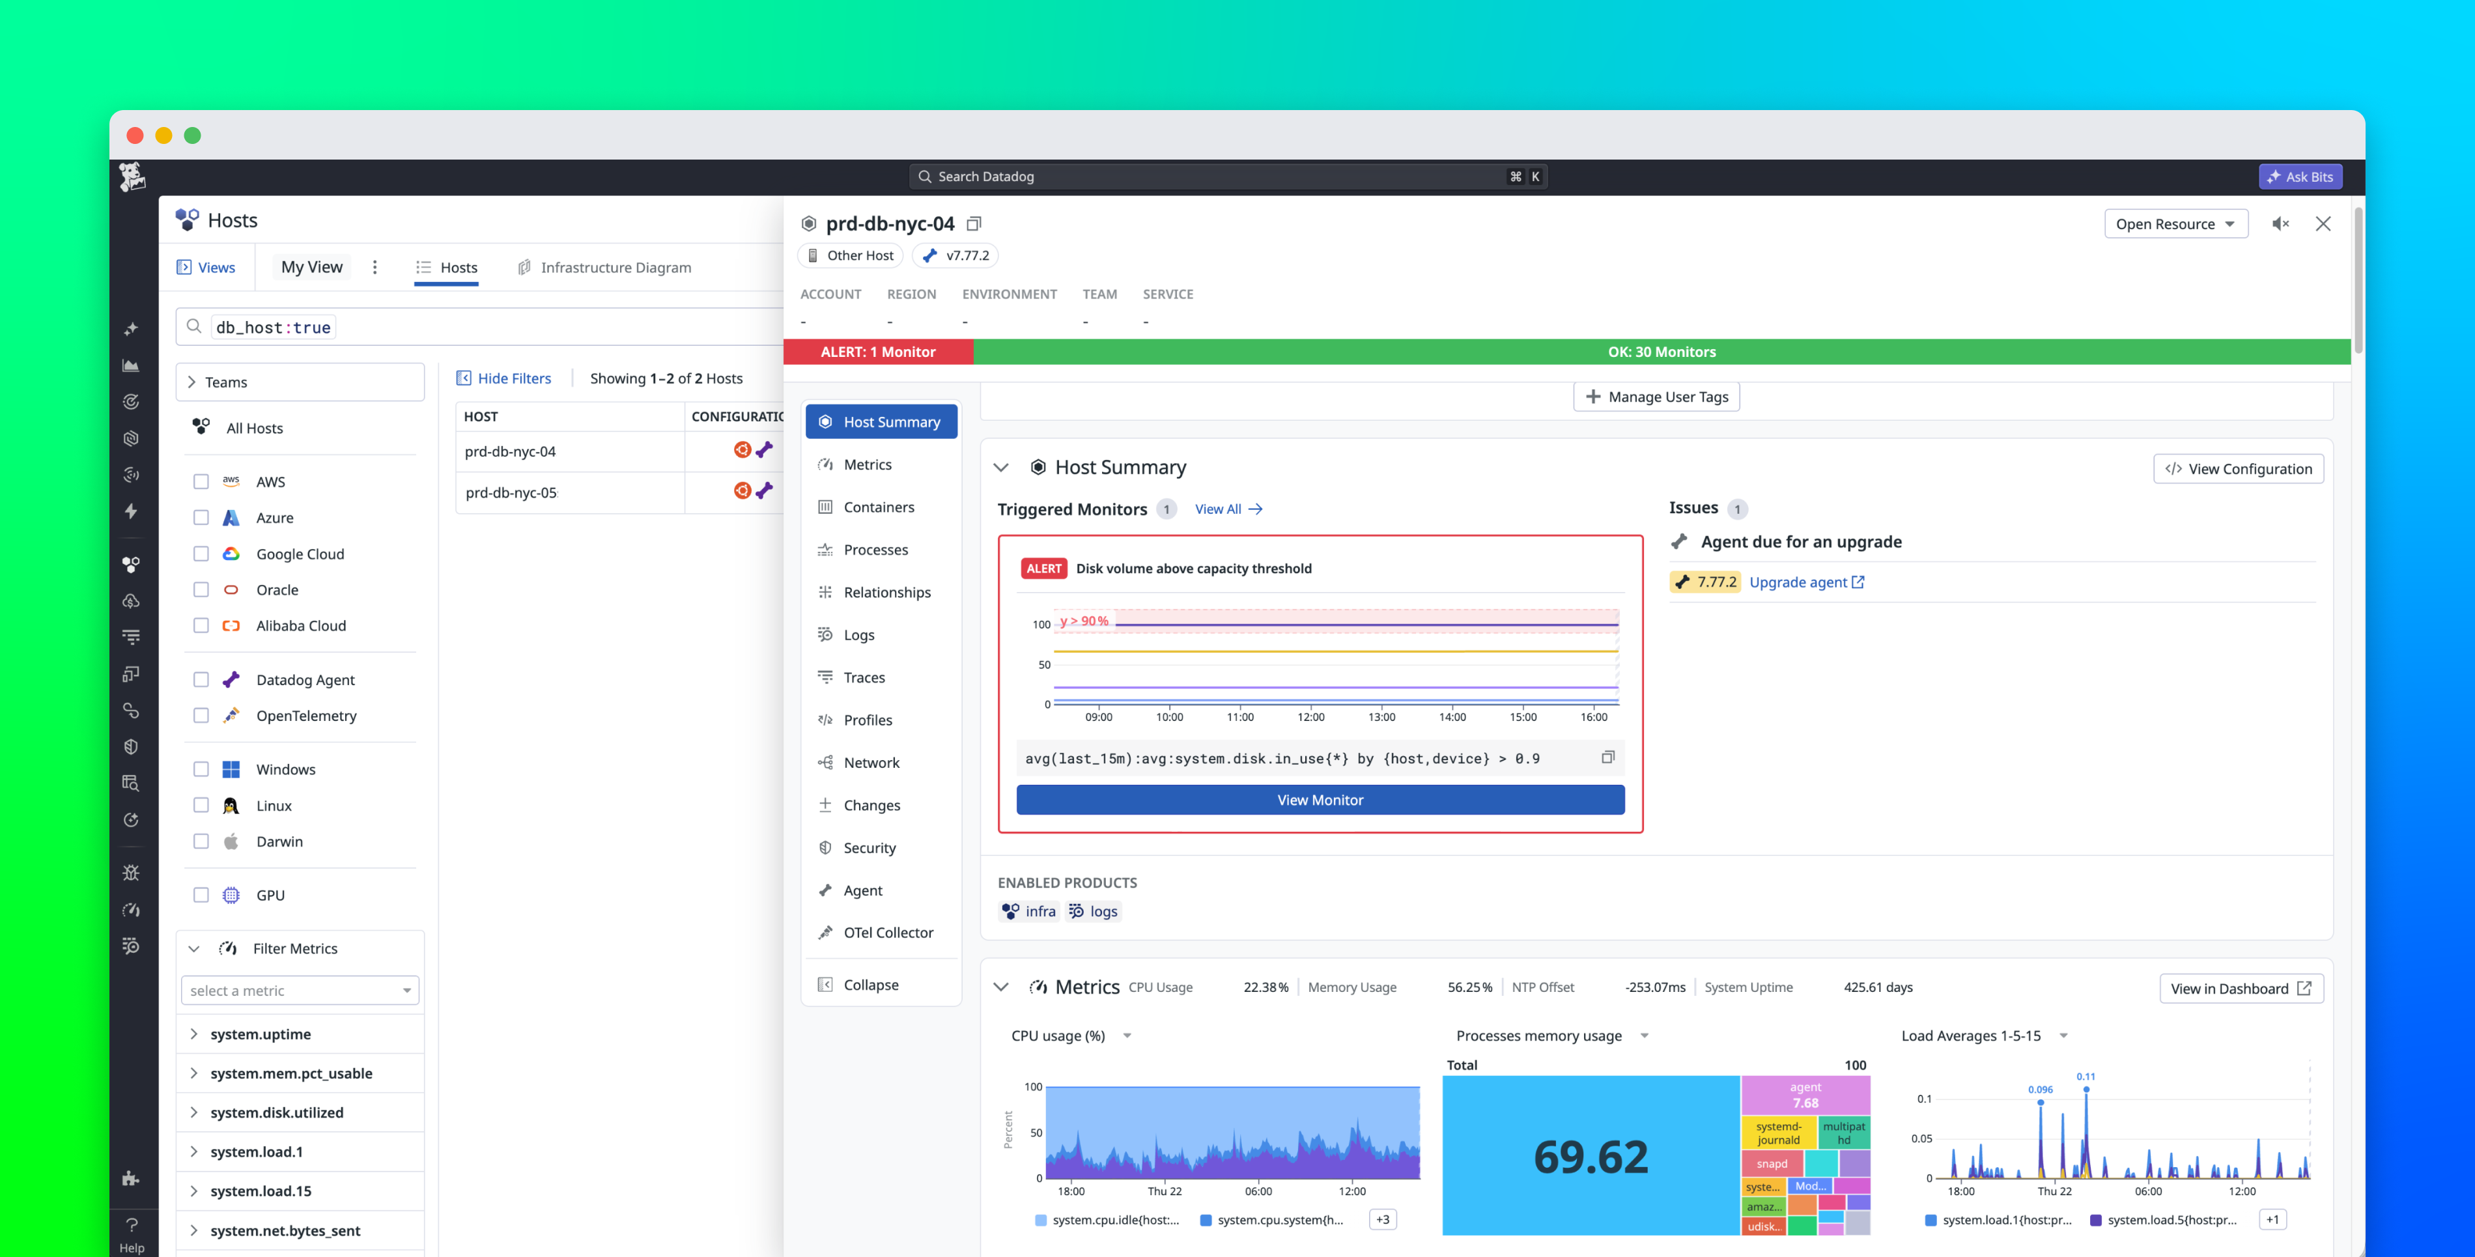Screen dimensions: 2475x1257
Task: Click the red ALERT: 1 Monitor bar
Action: pos(878,352)
